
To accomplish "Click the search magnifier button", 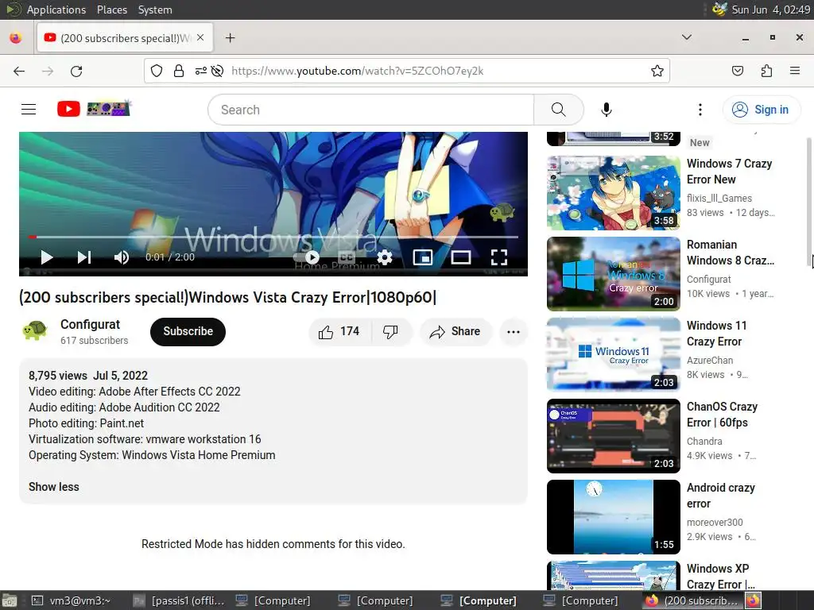I will 559,110.
